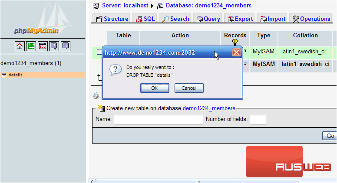Screen dimensions: 337x183
Task: Go to the Operations tab
Action: point(311,19)
